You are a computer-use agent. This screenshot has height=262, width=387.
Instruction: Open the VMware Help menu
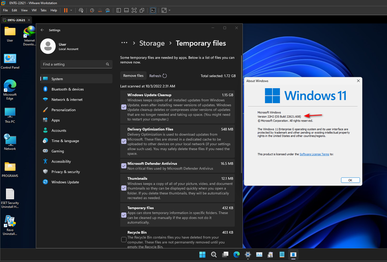[x=53, y=10]
